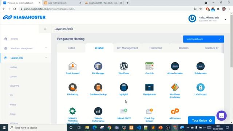Switch to the localhost:8484 browser tab

pos(103,3)
